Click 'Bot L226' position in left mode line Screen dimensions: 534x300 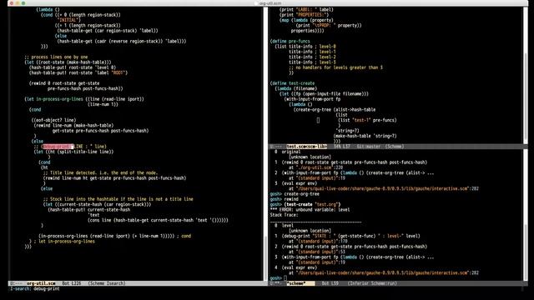72,283
